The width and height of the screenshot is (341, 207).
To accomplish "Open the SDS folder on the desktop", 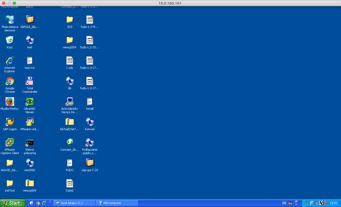I will tap(70, 20).
